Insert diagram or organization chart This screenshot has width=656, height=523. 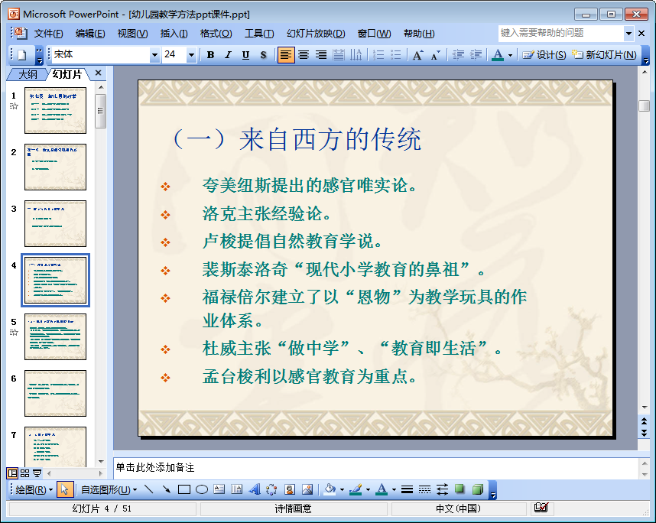coord(272,489)
